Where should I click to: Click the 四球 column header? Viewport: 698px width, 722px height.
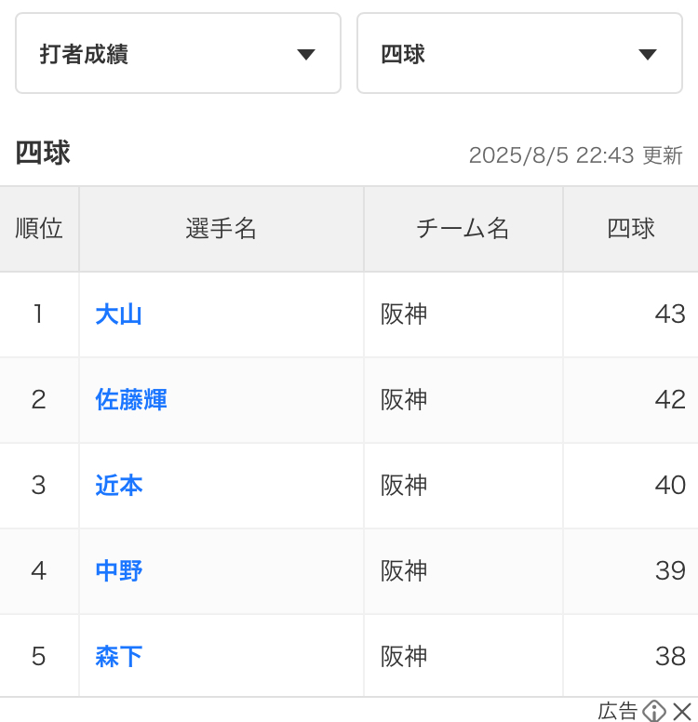[631, 229]
